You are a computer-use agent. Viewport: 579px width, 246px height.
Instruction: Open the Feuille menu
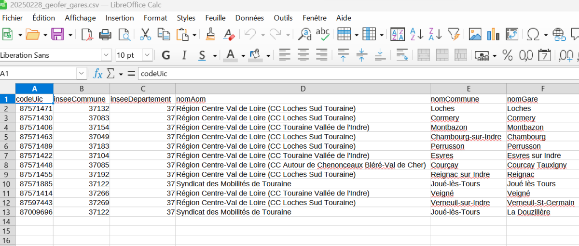click(215, 18)
